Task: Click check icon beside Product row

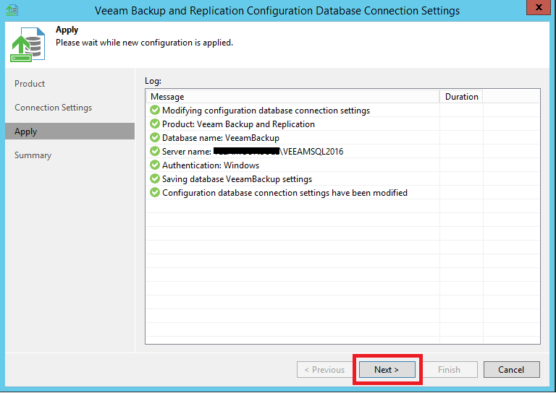Action: pyautogui.click(x=155, y=124)
